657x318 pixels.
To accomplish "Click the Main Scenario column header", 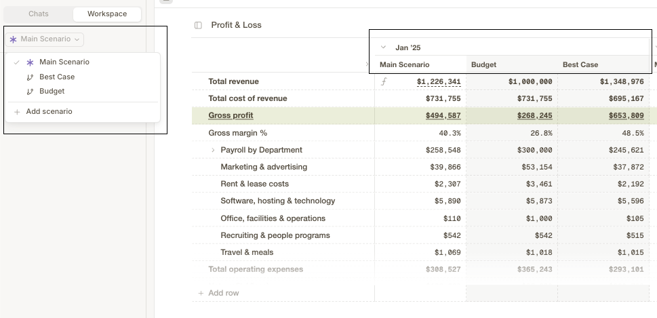I will pyautogui.click(x=404, y=64).
